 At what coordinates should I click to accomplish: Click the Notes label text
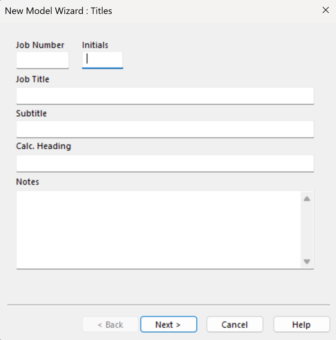point(27,182)
